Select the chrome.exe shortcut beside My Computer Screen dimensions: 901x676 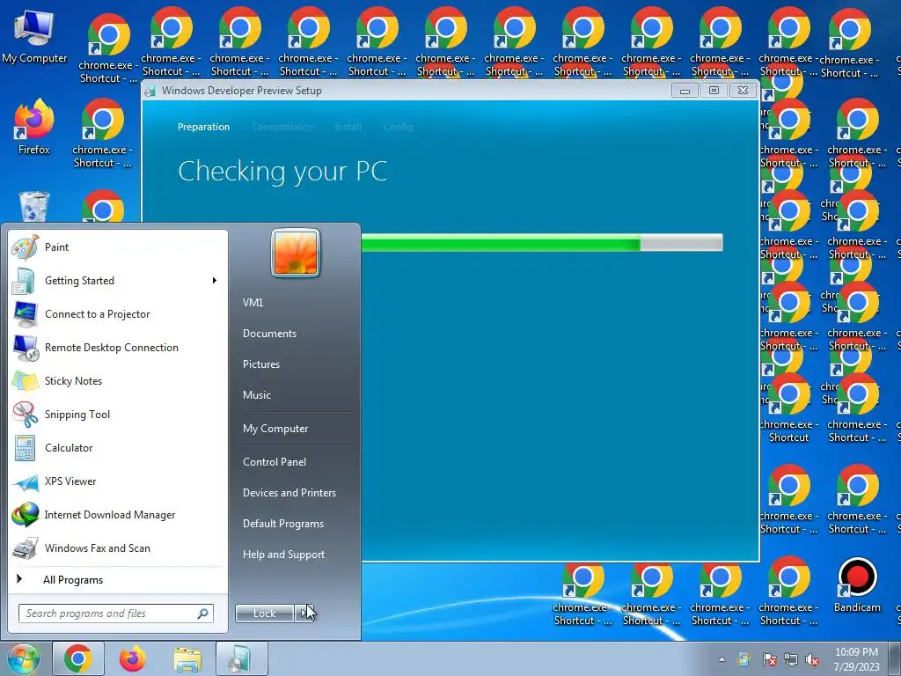point(106,48)
